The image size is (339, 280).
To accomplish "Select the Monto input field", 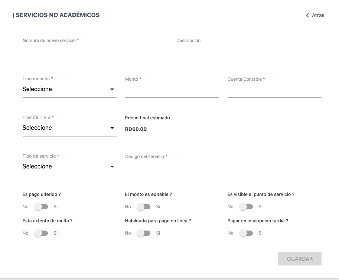I will point(172,91).
